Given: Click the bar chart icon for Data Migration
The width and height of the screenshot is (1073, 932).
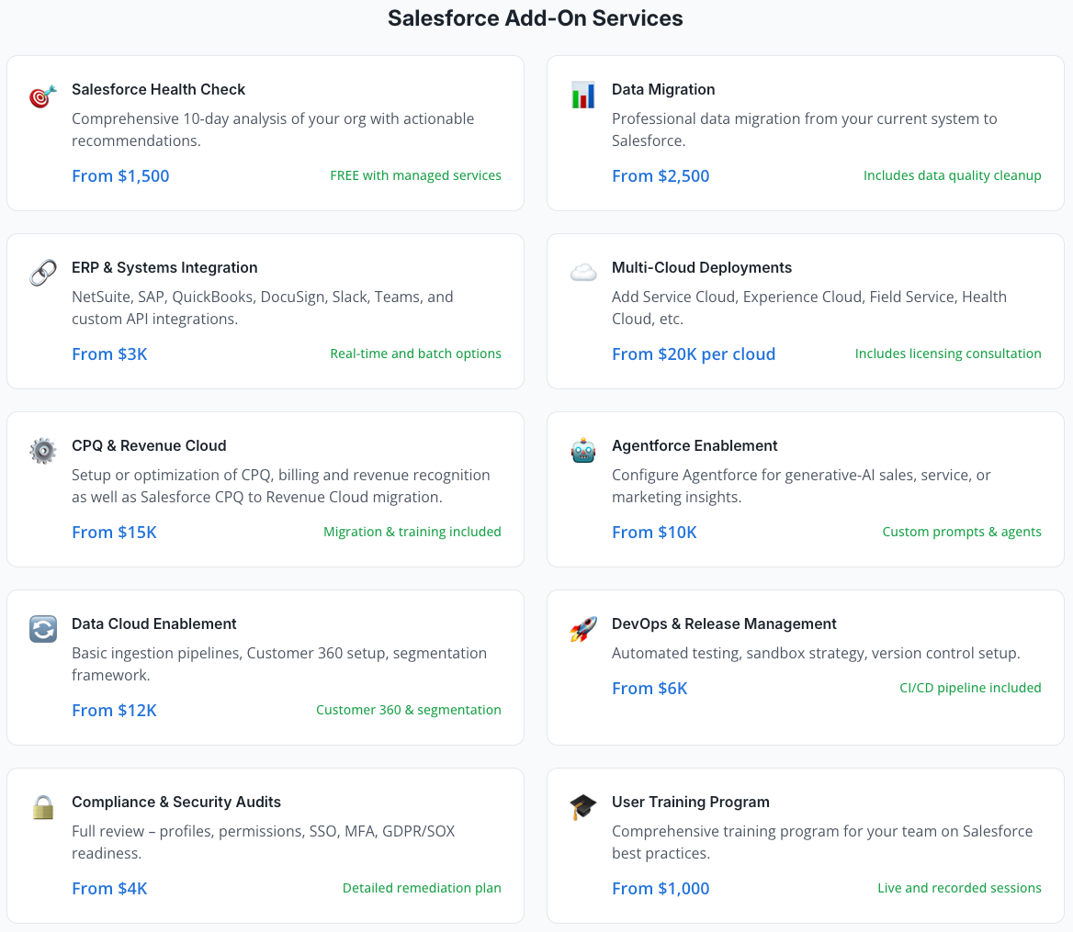Looking at the screenshot, I should point(583,95).
